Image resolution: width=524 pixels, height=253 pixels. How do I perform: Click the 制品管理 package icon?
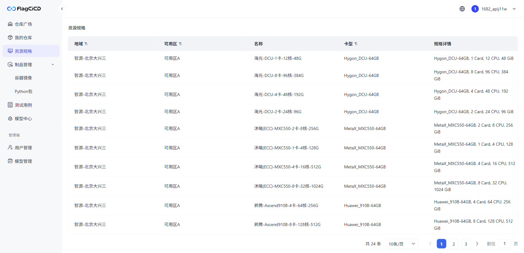tap(10, 64)
